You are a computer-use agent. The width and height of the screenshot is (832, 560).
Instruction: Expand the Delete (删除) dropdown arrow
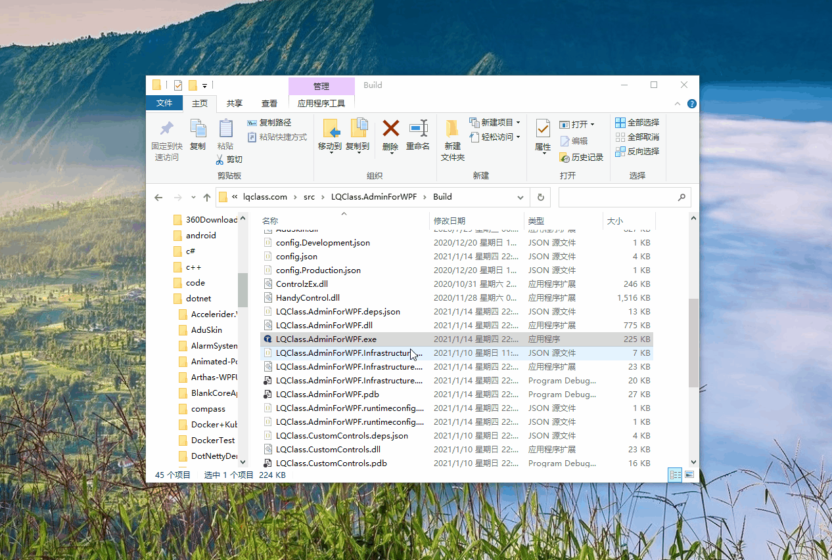click(x=391, y=153)
